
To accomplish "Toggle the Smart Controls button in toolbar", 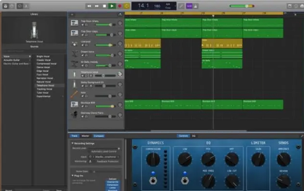I will coord(20,6).
